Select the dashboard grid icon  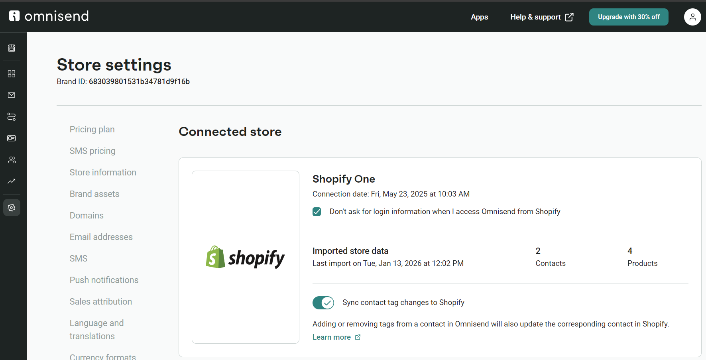[x=12, y=73]
